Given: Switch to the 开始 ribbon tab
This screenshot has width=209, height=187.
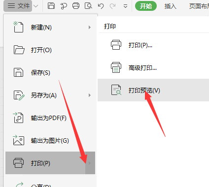Looking at the screenshot, I should (146, 6).
